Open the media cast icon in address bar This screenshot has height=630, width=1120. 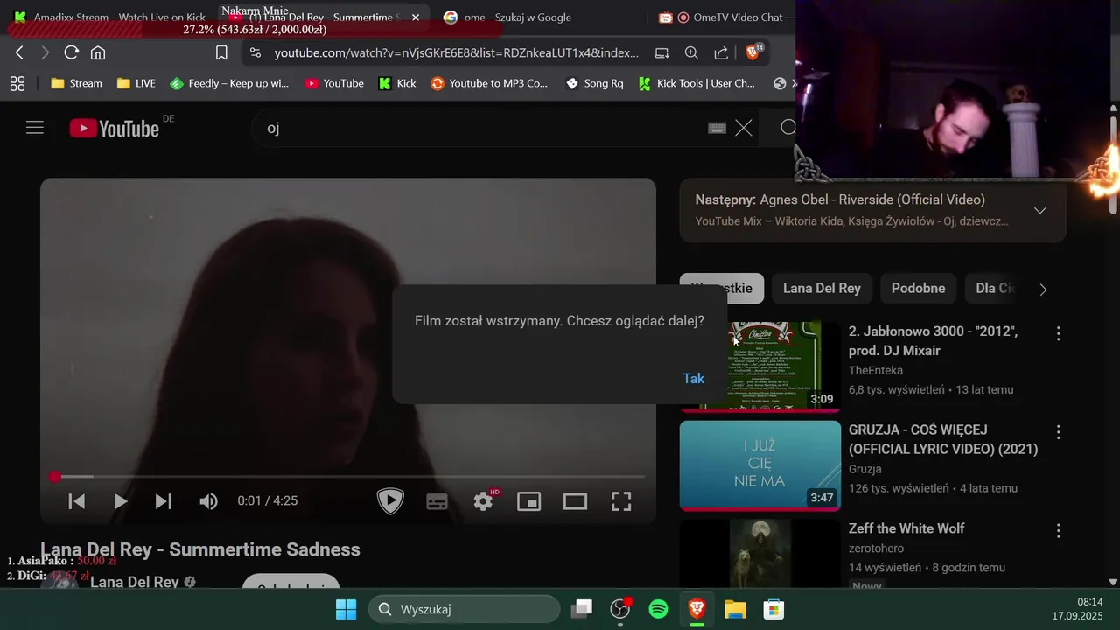point(662,52)
